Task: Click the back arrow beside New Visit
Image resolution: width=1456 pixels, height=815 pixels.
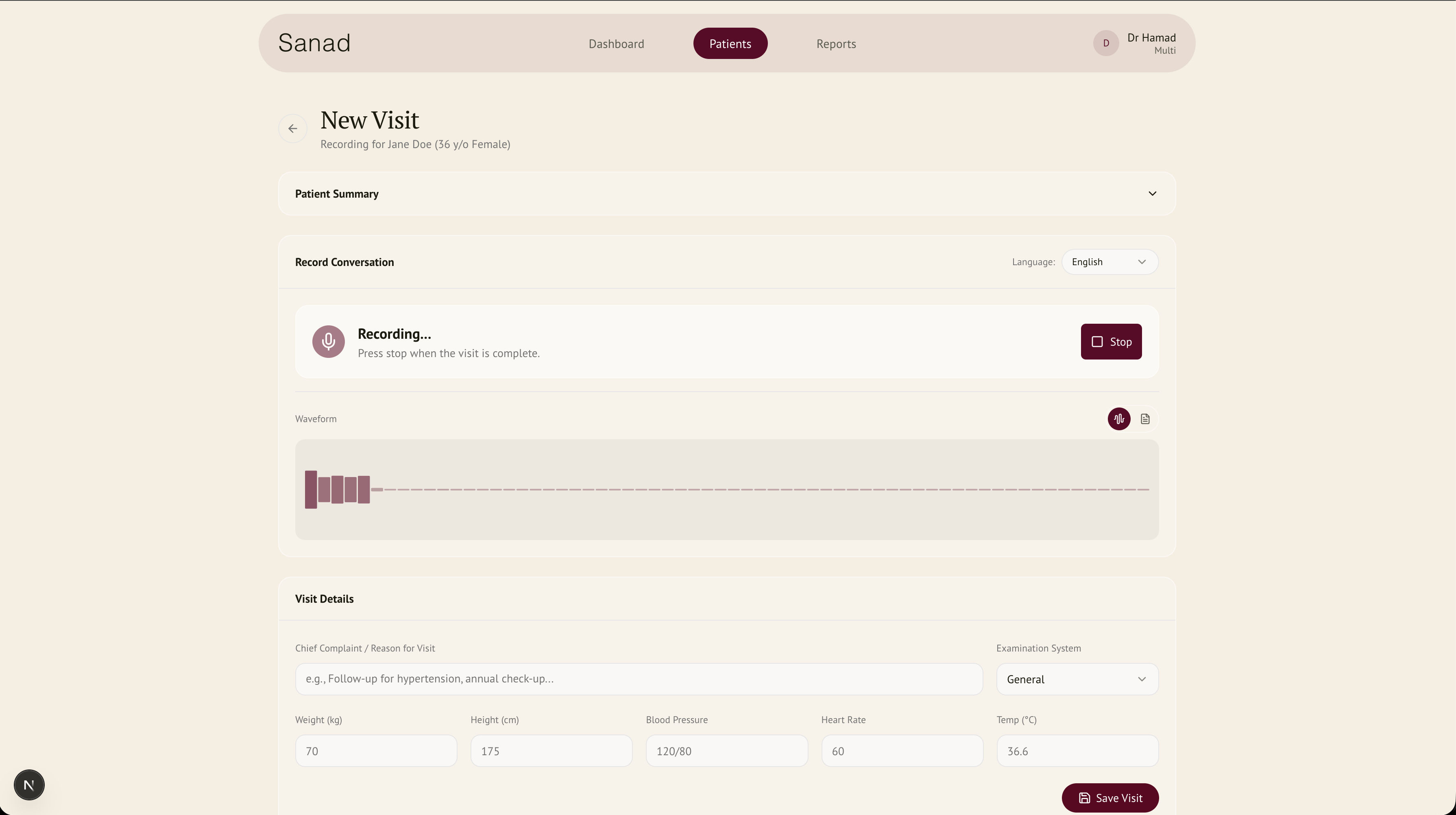Action: (292, 128)
